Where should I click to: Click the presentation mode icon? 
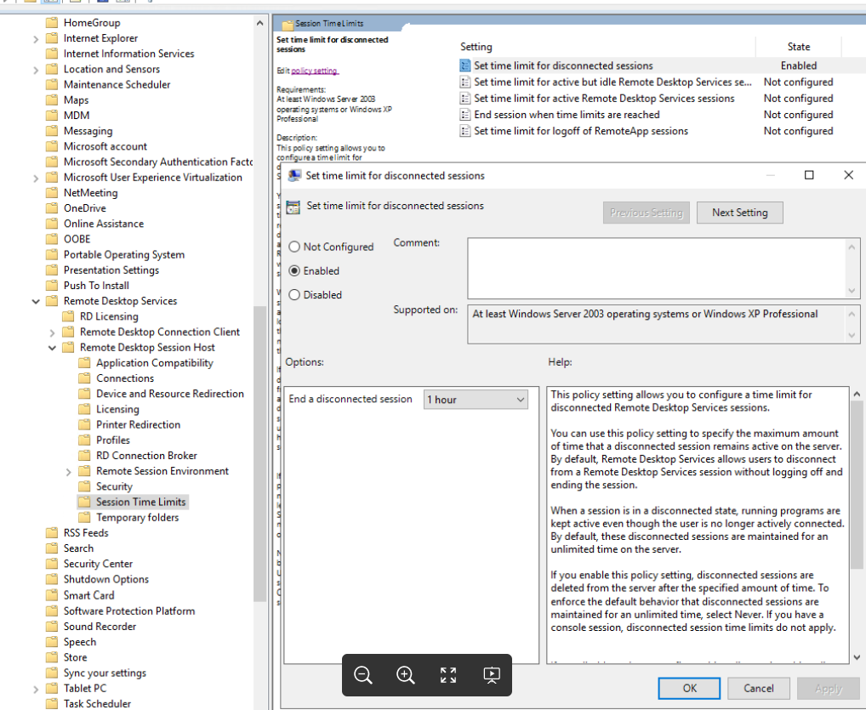click(492, 674)
